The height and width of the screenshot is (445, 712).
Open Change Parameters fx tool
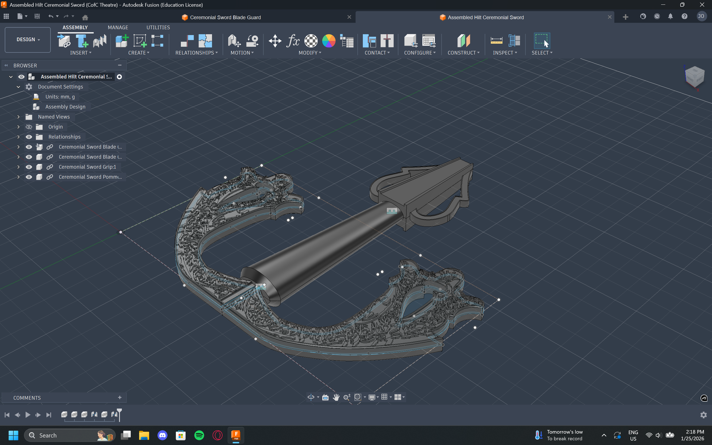(x=293, y=41)
